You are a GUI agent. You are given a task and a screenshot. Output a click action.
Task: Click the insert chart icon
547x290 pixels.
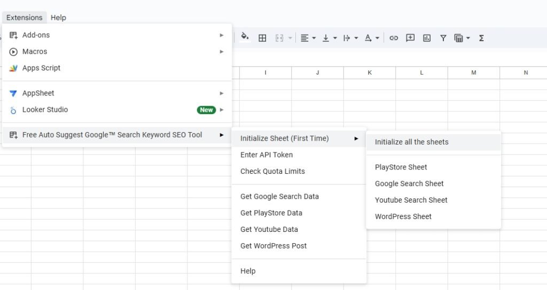pos(427,38)
